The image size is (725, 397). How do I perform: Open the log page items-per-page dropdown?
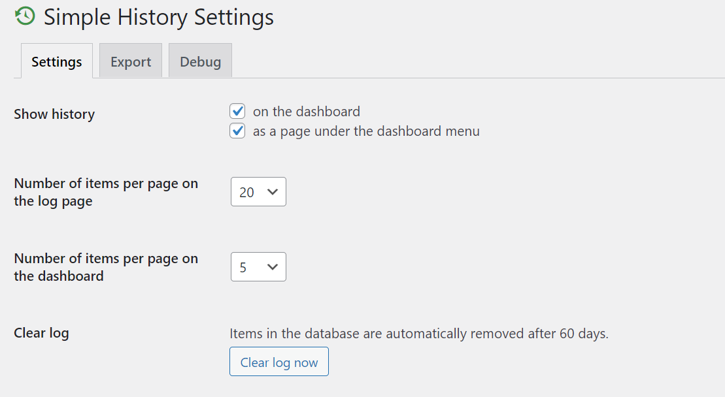(x=258, y=192)
